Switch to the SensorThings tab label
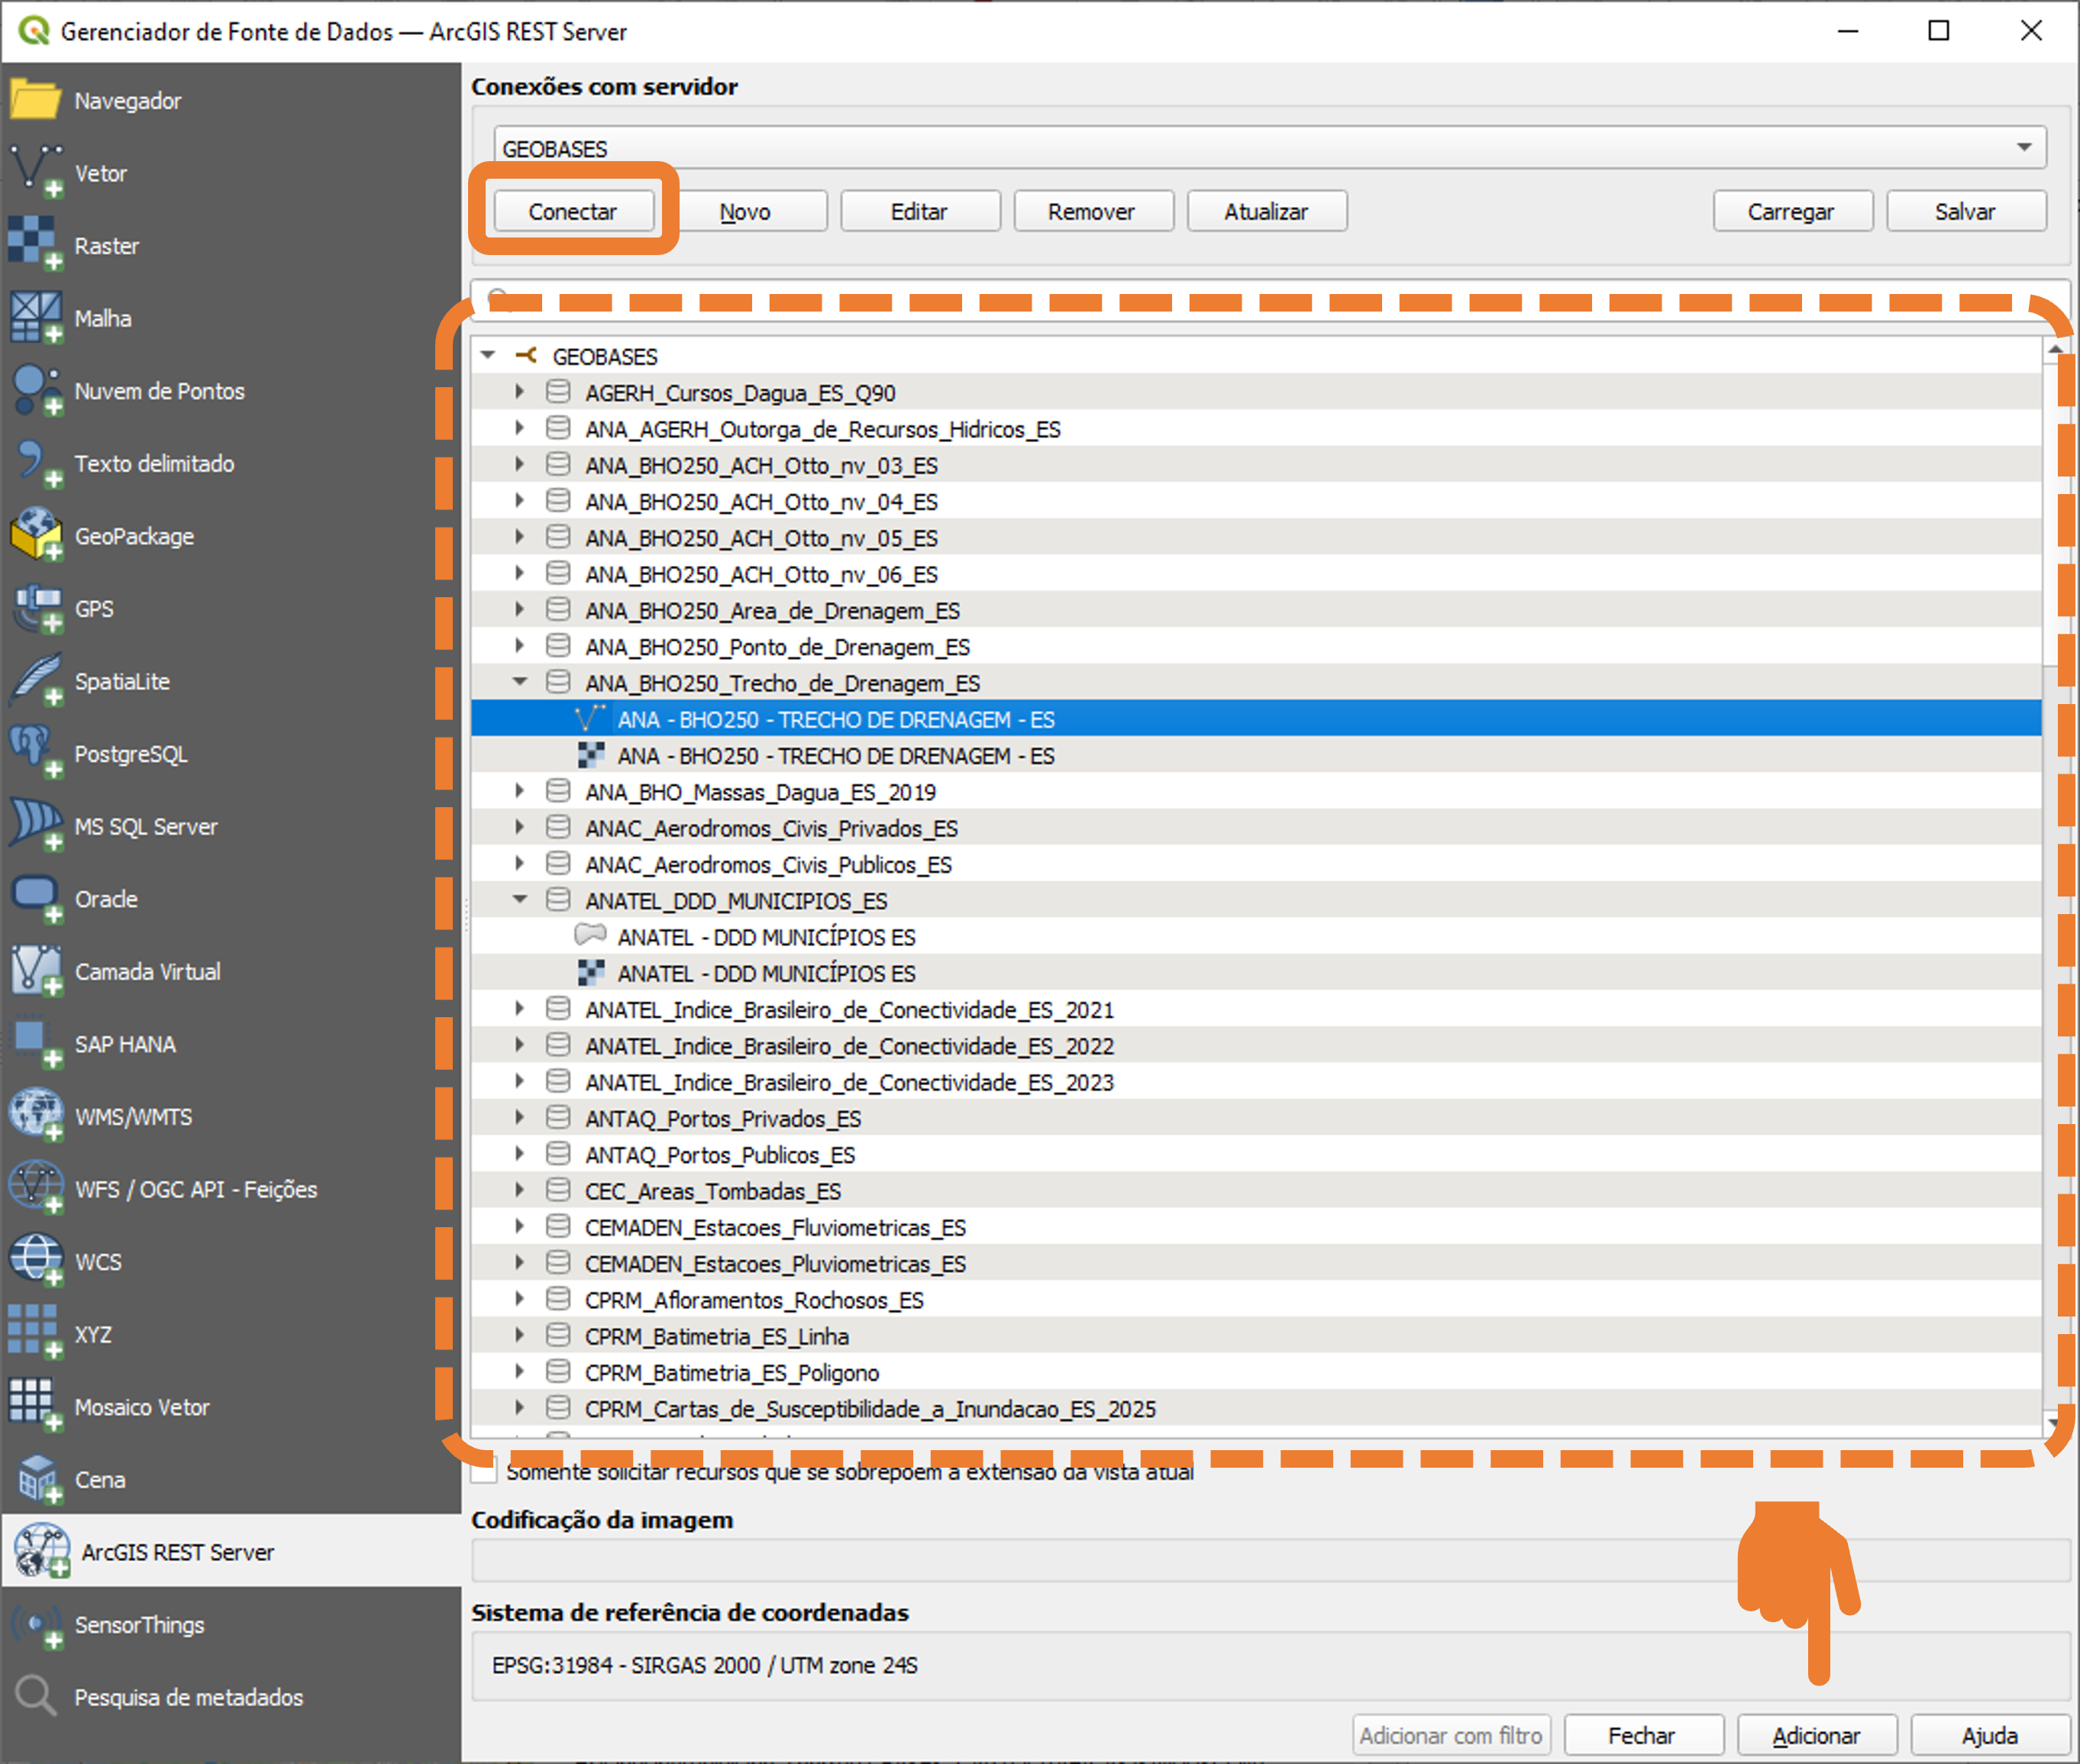The height and width of the screenshot is (1764, 2080). (139, 1625)
